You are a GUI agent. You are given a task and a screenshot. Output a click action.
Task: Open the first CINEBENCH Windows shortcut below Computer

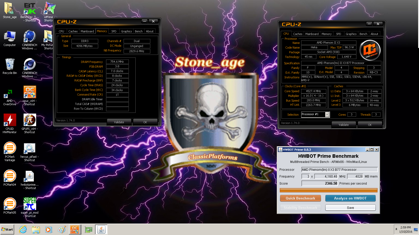pos(30,40)
